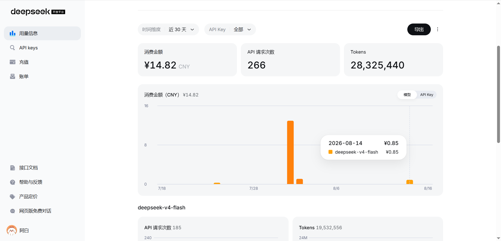Click the small bar right of the tallest bar

click(x=300, y=181)
